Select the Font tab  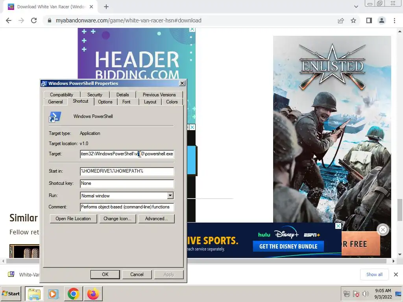coord(126,102)
